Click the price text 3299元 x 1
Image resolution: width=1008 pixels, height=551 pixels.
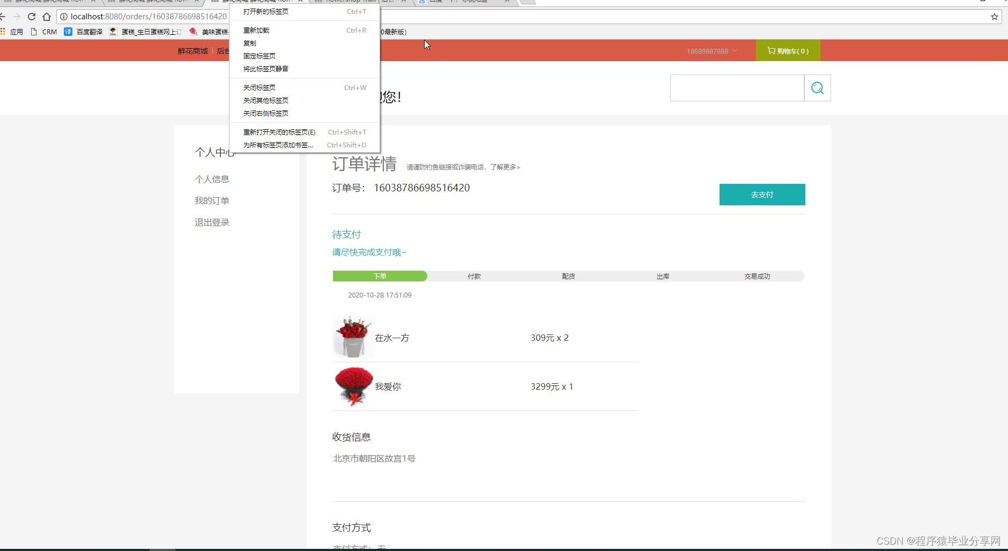click(x=552, y=386)
